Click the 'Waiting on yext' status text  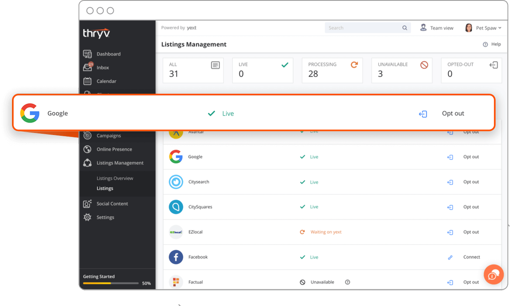tap(326, 232)
